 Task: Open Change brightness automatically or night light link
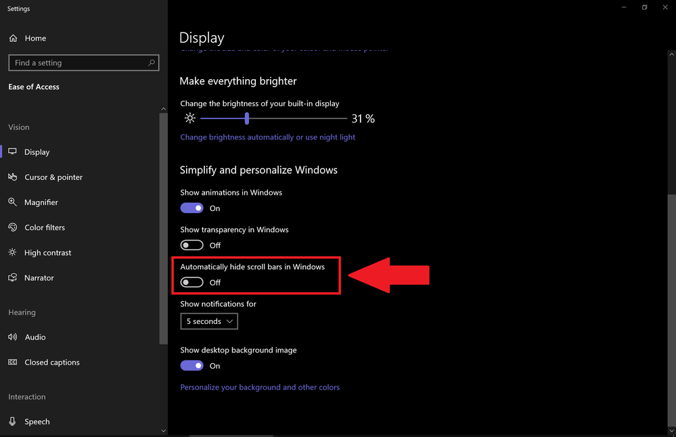(268, 137)
